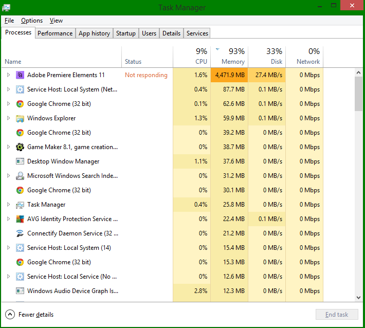Expand the Windows Explorer process group
Viewport: 365px width, 328px height.
(8, 118)
